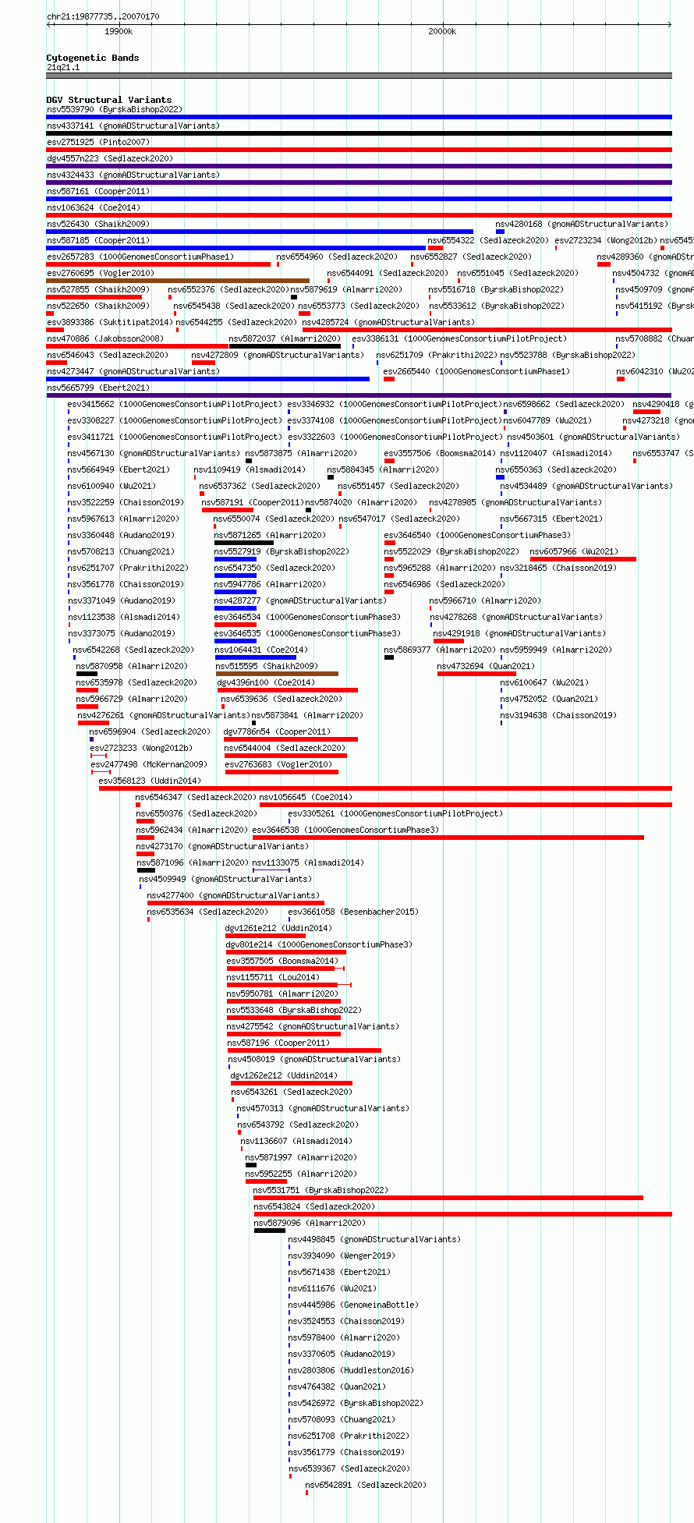Click esv3646538 (1000GenomesConsortiumPhase3) label
Viewport: 694px width, 1523px height.
[x=346, y=830]
